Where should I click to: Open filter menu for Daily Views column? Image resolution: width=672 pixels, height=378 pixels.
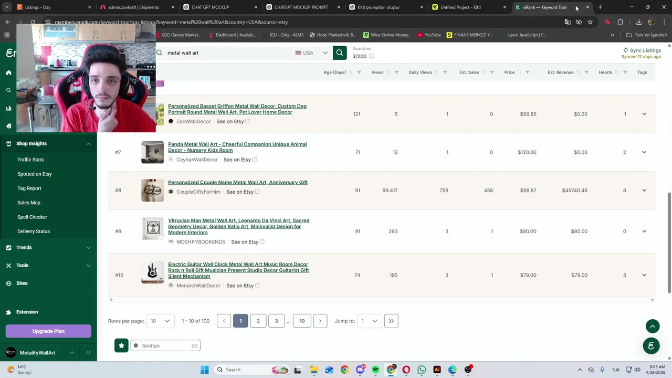445,72
